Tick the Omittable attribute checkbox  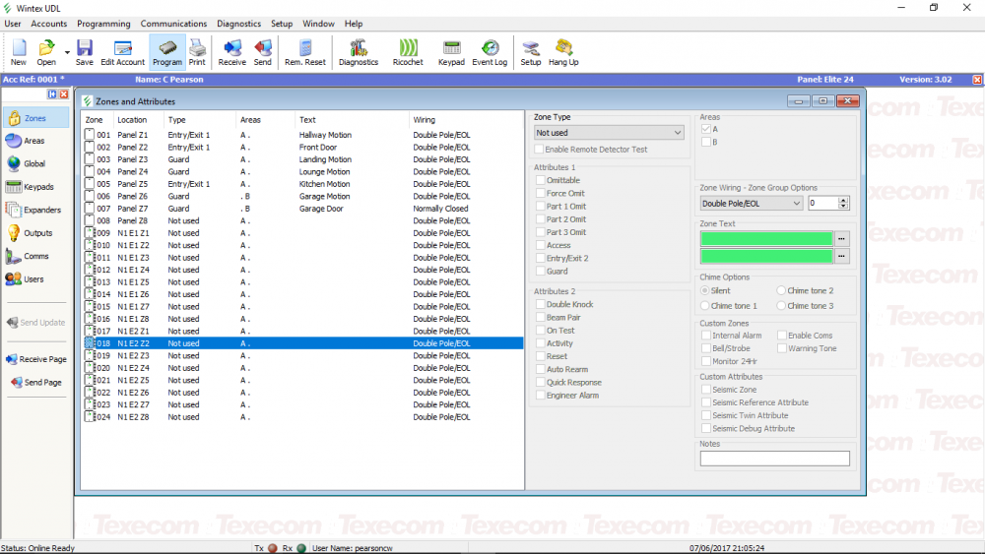point(540,181)
